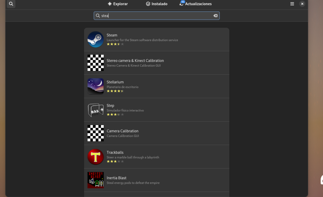323x197 pixels.
Task: Select Stereo camera & Kinect Calibration title
Action: click(x=135, y=61)
